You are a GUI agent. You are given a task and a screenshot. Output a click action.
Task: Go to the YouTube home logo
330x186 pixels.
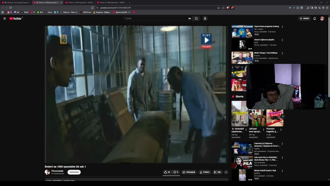pyautogui.click(x=16, y=18)
